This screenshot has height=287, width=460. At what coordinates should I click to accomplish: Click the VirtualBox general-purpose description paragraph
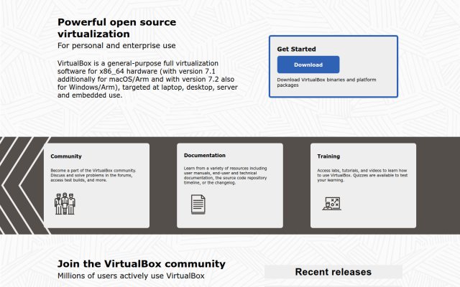point(147,80)
